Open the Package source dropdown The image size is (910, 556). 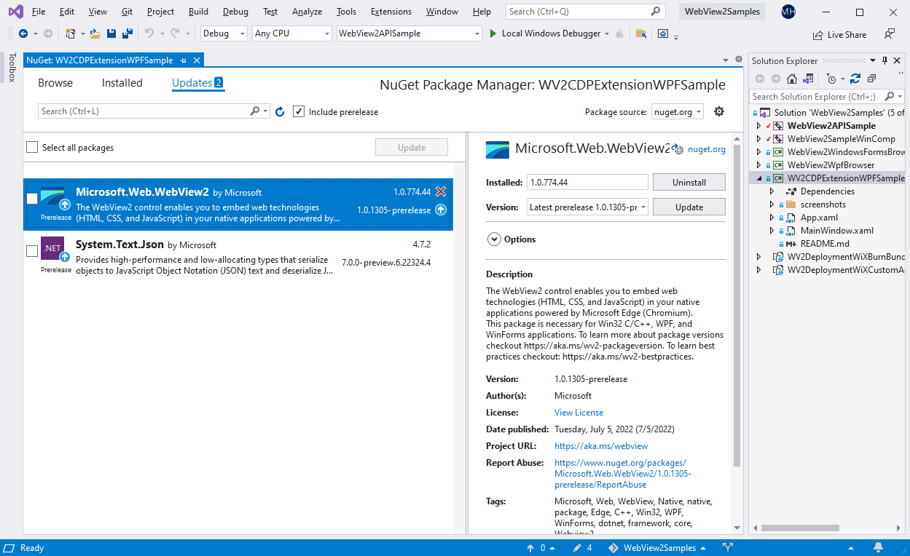[x=678, y=111]
